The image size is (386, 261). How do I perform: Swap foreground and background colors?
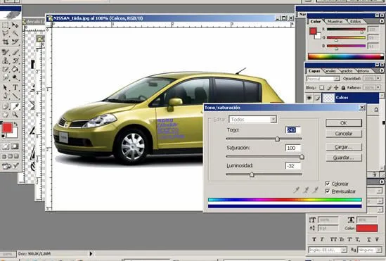point(16,124)
